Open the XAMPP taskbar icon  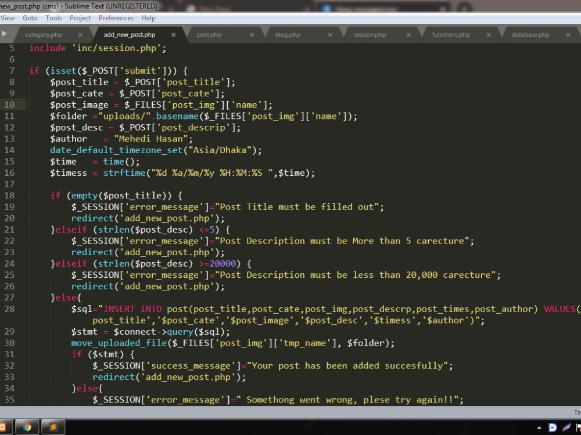pos(3,427)
